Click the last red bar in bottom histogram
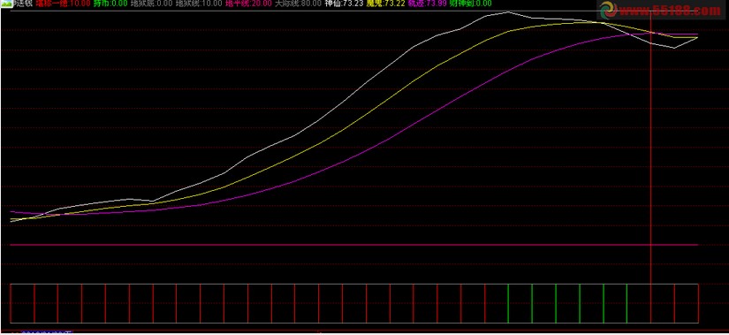This screenshot has width=729, height=335. [698, 303]
